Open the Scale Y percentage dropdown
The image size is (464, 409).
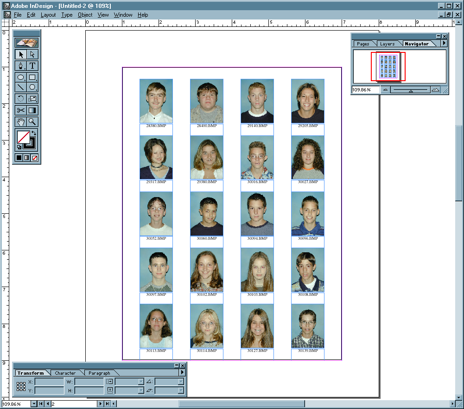[x=141, y=390]
